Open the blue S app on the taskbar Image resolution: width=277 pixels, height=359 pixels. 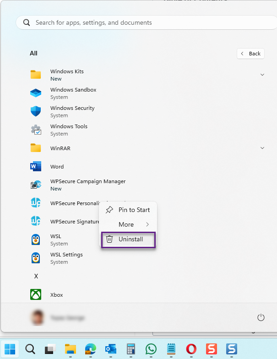(x=232, y=349)
